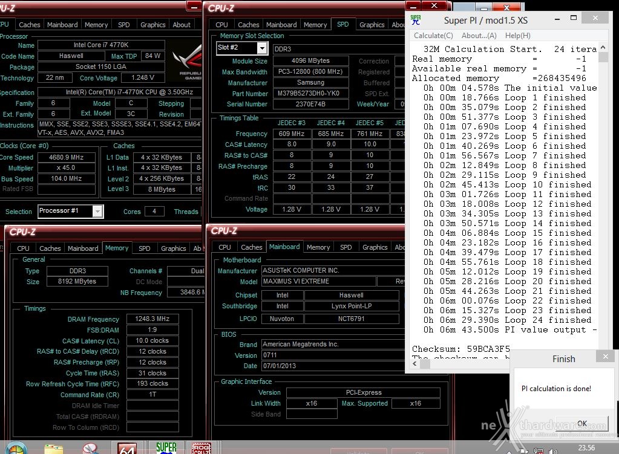Click the Module Size 4096 MBytes field
This screenshot has width=619, height=454.
click(x=310, y=60)
